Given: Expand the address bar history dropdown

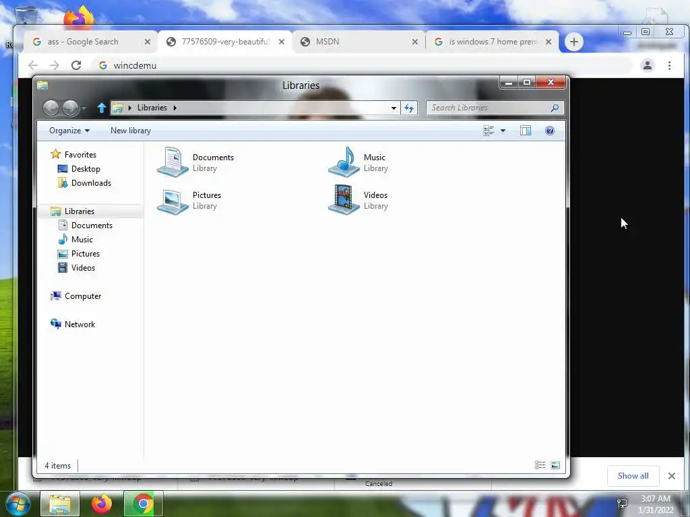Looking at the screenshot, I should pyautogui.click(x=394, y=108).
